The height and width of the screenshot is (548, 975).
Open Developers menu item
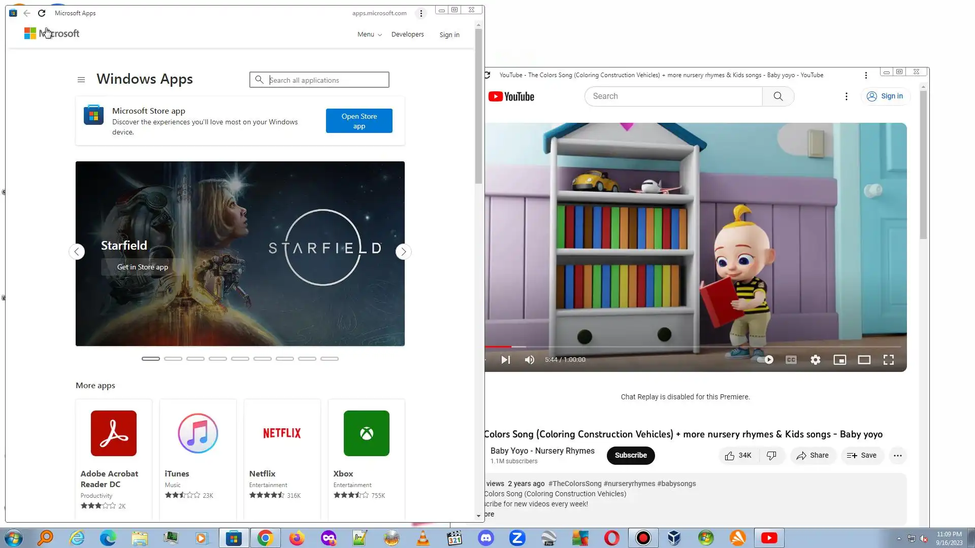click(x=407, y=35)
